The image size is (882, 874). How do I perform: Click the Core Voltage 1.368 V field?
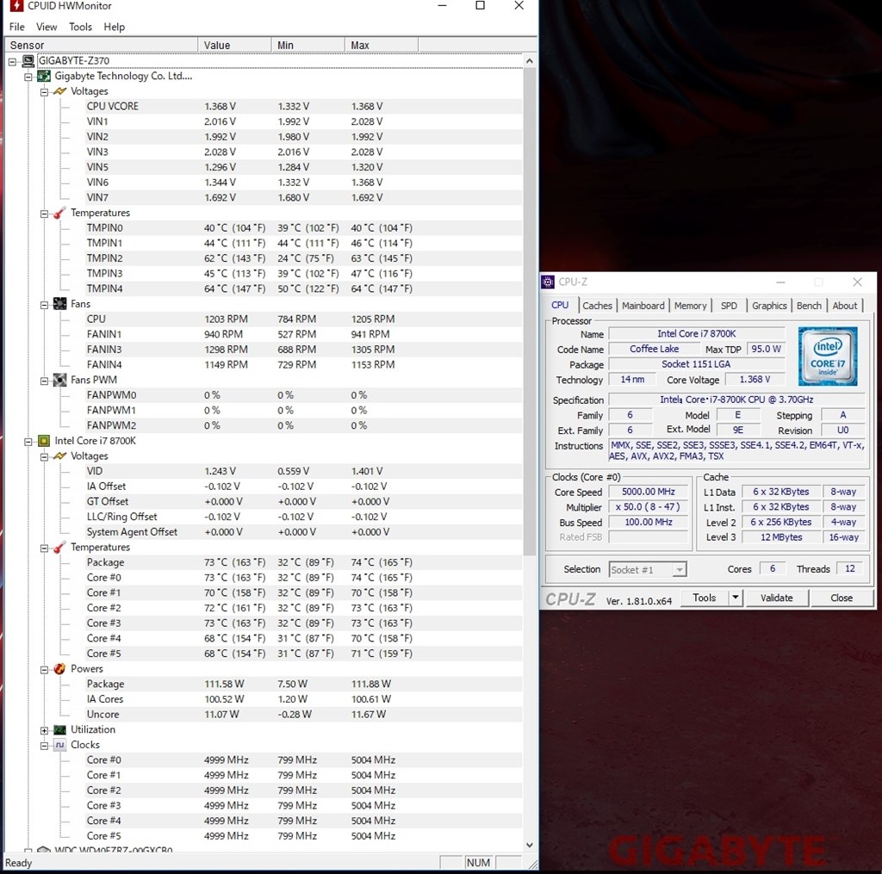755,380
